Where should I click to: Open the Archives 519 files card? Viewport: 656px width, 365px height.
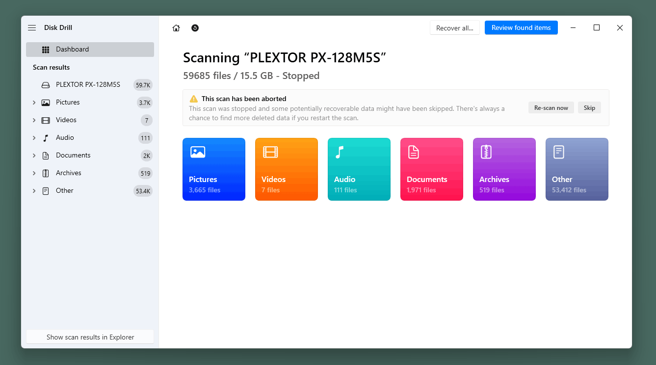click(x=504, y=169)
